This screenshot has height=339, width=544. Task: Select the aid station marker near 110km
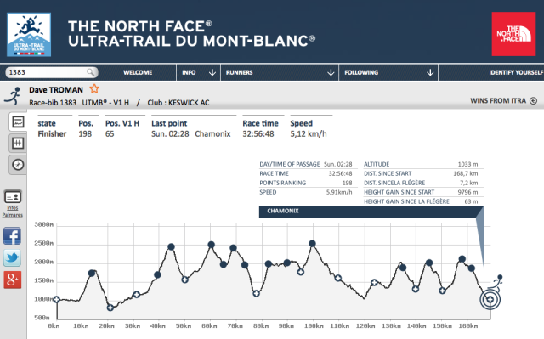338,278
